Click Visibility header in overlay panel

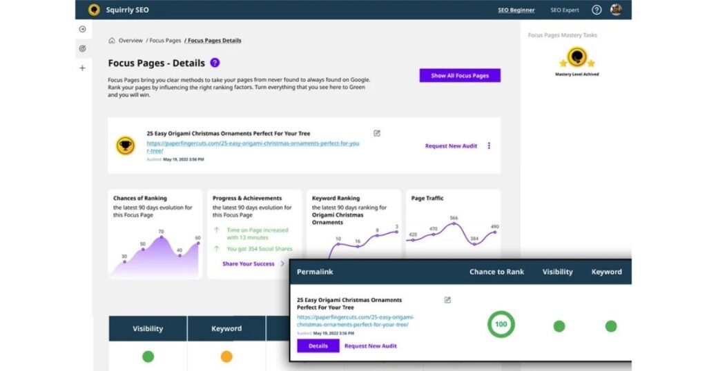tap(557, 272)
